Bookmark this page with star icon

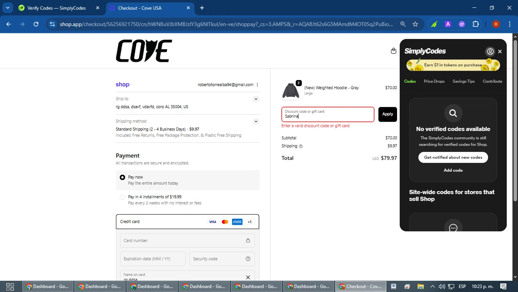pyautogui.click(x=415, y=24)
